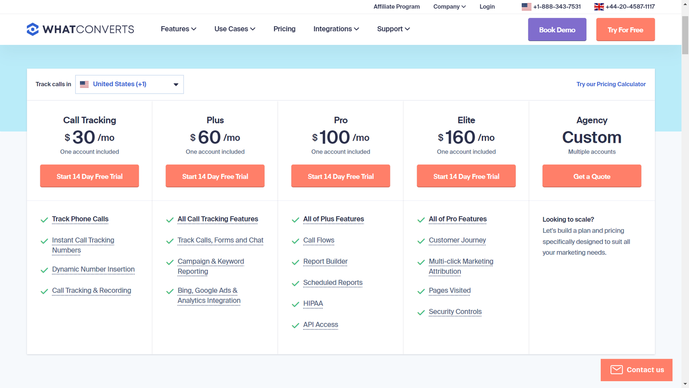Click the Call Tracking plan title
This screenshot has width=689, height=388.
tap(90, 120)
